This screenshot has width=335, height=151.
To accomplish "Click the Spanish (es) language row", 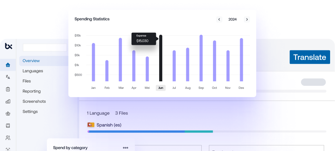I will pos(105,125).
